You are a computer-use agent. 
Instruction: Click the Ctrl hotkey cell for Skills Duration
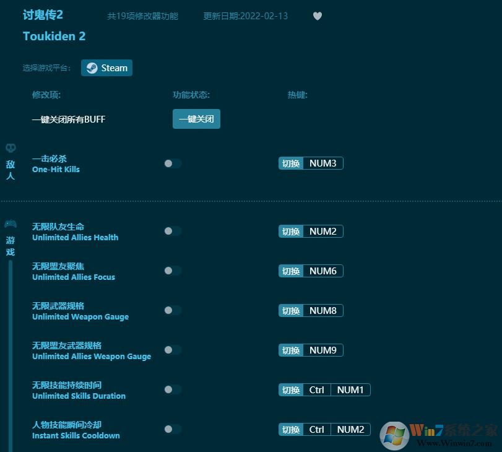point(317,389)
